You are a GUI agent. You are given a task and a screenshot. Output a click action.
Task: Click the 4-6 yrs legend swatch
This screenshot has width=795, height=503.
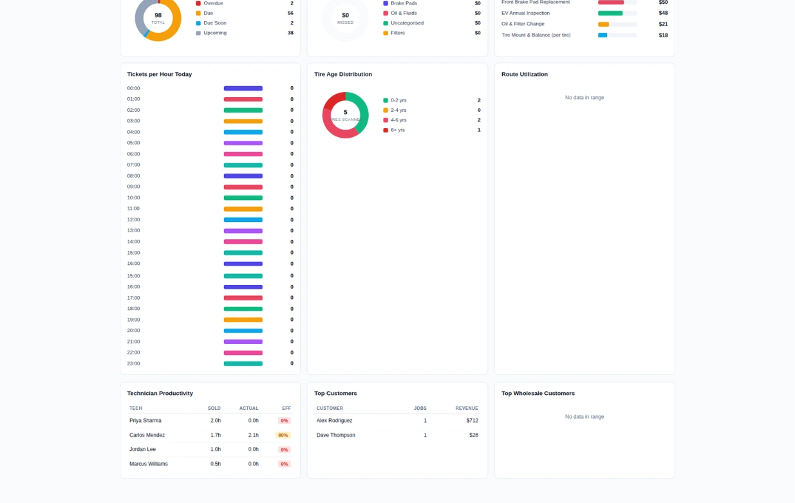[x=386, y=120]
